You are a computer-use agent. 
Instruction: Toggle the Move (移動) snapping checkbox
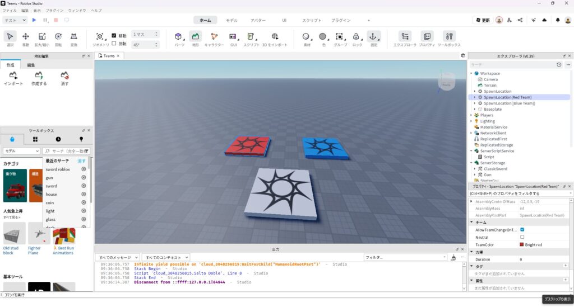click(x=114, y=35)
